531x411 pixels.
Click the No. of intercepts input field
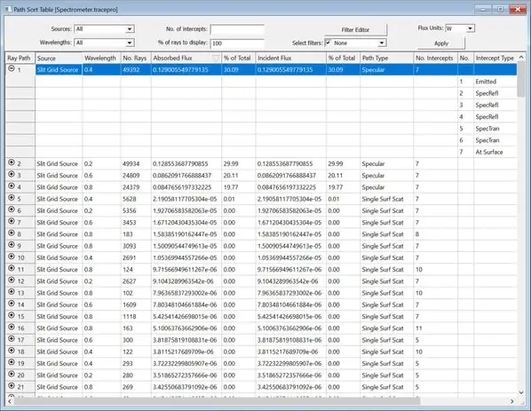(x=237, y=29)
